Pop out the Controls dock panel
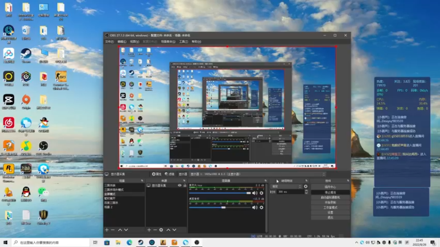This screenshot has height=247, width=440. tap(348, 181)
